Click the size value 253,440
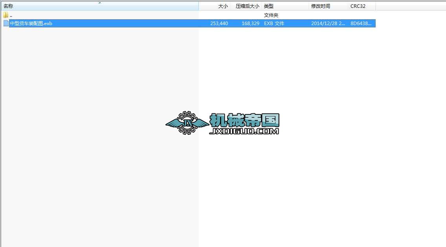 click(x=219, y=24)
